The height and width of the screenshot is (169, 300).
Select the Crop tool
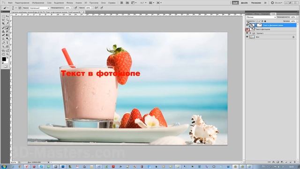(x=3, y=24)
